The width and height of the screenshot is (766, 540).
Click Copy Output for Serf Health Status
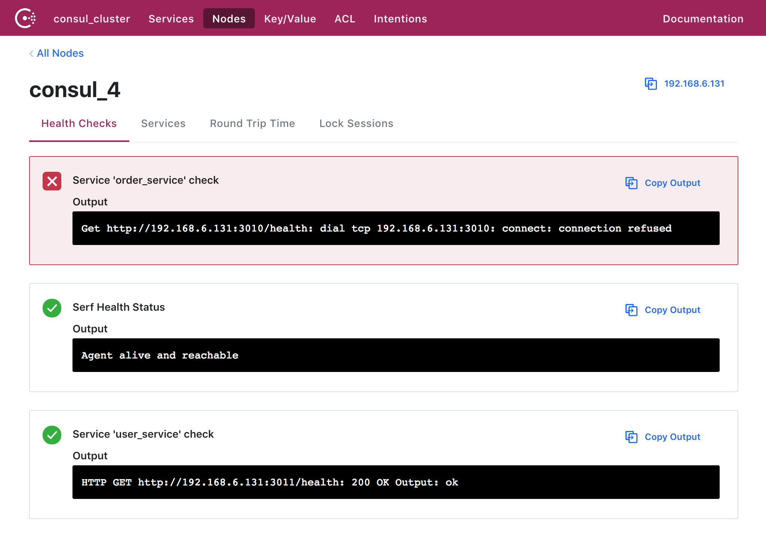[662, 310]
